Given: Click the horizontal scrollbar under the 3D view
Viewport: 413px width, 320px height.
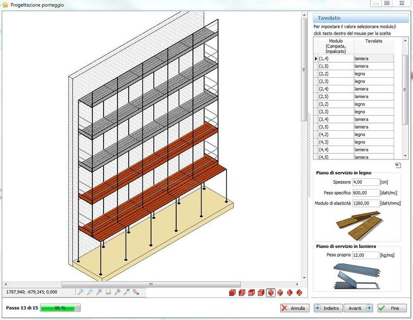Looking at the screenshot, I should pos(150,284).
